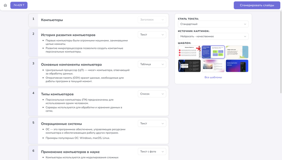The height and width of the screenshot is (160, 282).
Task: Edit title Операционные системы
Action: (x=62, y=124)
